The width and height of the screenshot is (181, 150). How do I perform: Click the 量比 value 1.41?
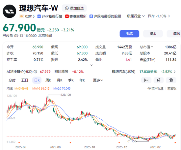[x=128, y=60]
